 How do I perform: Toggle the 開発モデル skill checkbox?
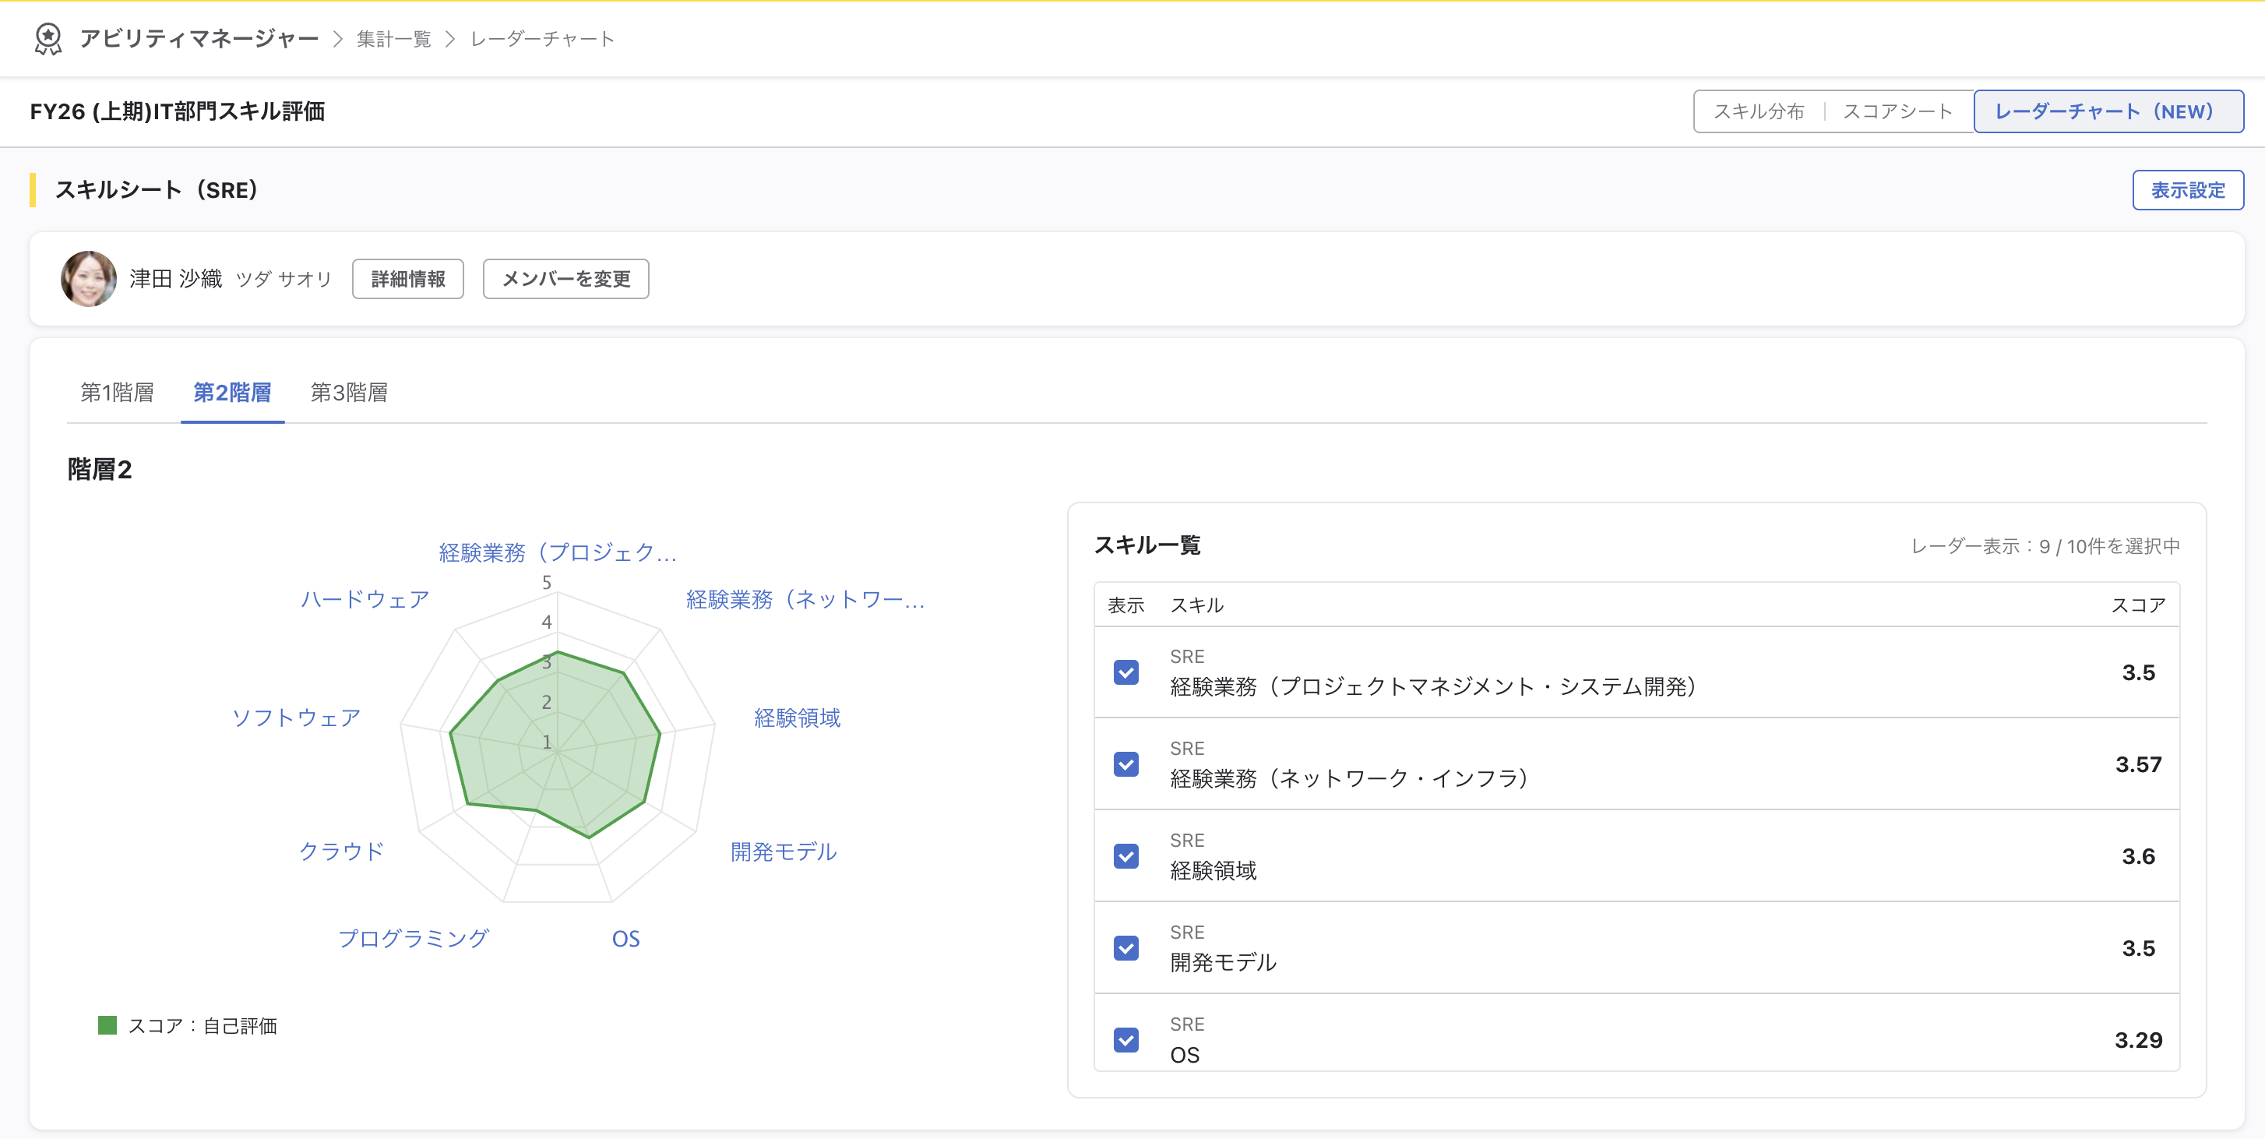pyautogui.click(x=1125, y=947)
